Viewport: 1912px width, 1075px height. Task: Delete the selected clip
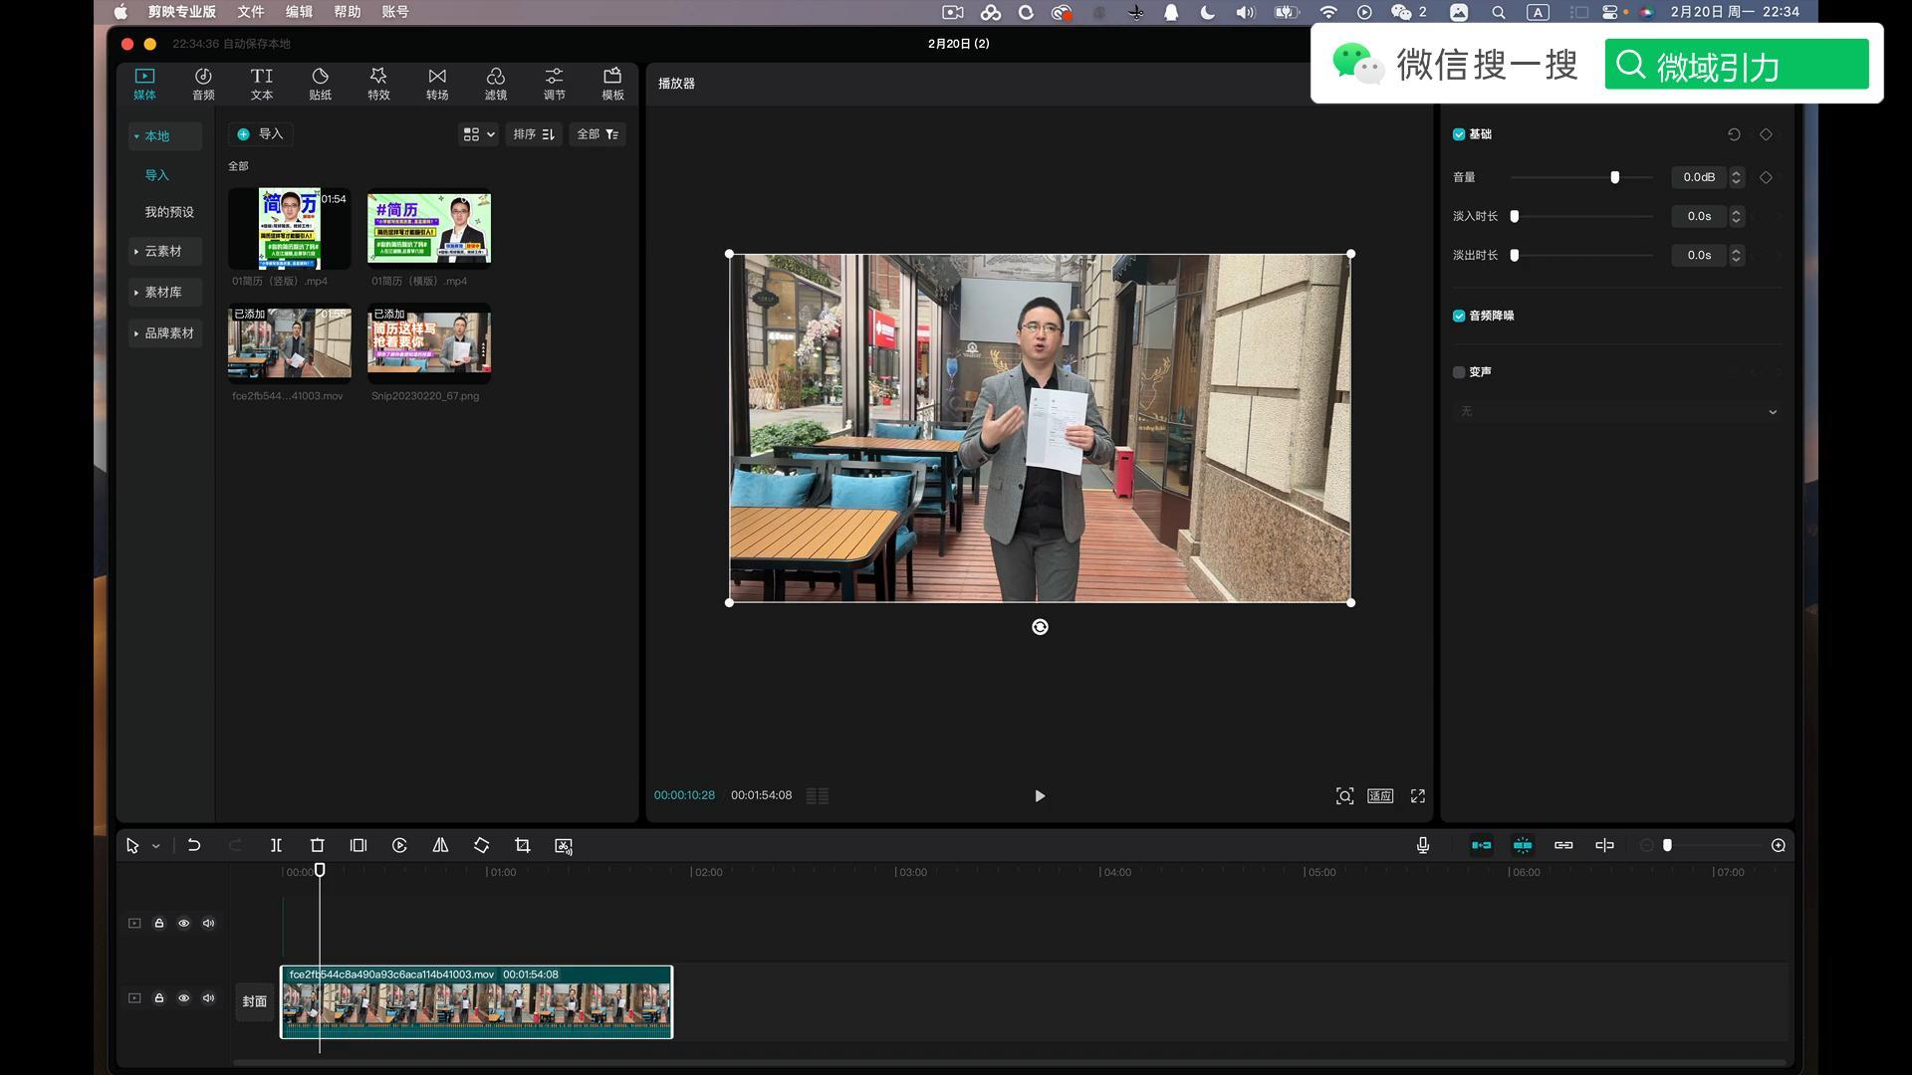coord(318,846)
